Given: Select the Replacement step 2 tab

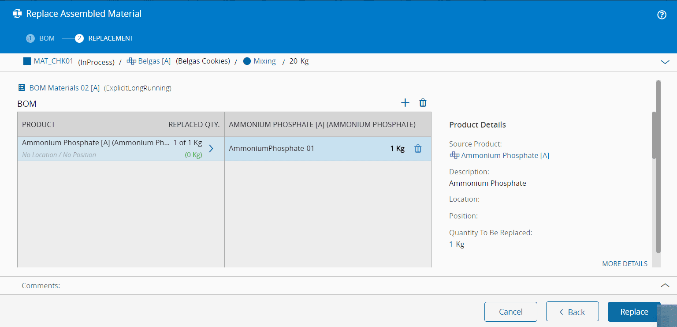Looking at the screenshot, I should pos(105,38).
